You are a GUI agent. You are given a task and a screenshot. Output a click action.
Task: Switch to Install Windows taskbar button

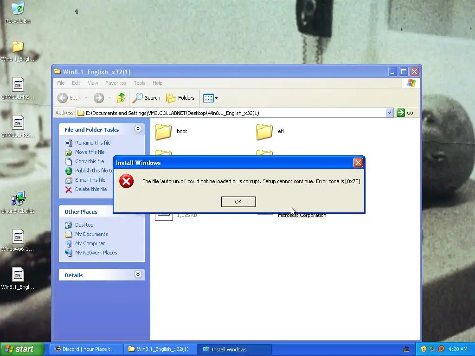pyautogui.click(x=234, y=350)
